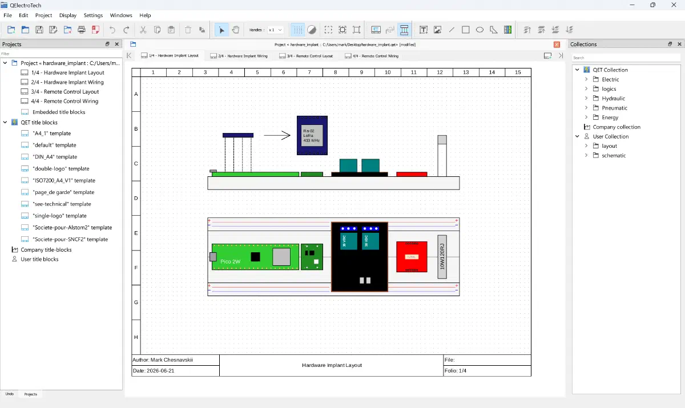Select the Add rectangle tool
685x408 pixels.
[x=466, y=30]
